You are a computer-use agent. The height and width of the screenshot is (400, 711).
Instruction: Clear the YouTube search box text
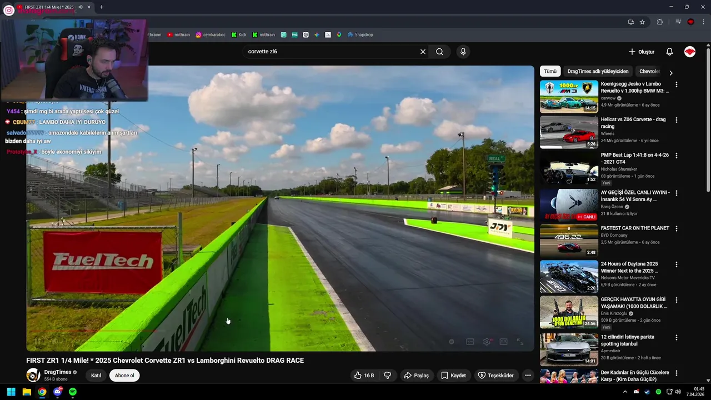pyautogui.click(x=423, y=52)
